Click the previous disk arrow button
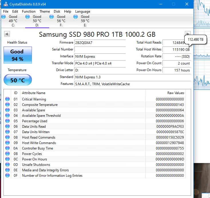210x198 pixels. pos(7,34)
